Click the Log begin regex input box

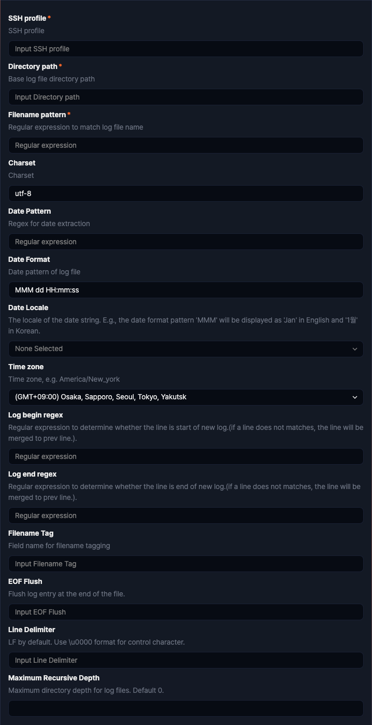tap(185, 456)
